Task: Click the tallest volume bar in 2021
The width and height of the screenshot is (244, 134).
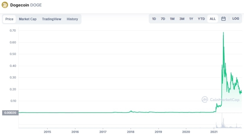Action: 222,121
